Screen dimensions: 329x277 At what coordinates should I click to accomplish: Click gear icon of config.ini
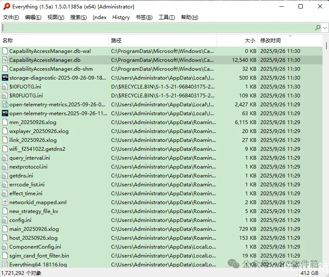(x=5, y=220)
